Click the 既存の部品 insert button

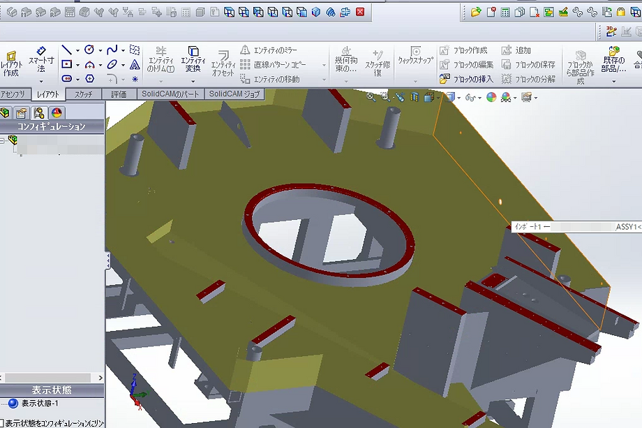(614, 59)
